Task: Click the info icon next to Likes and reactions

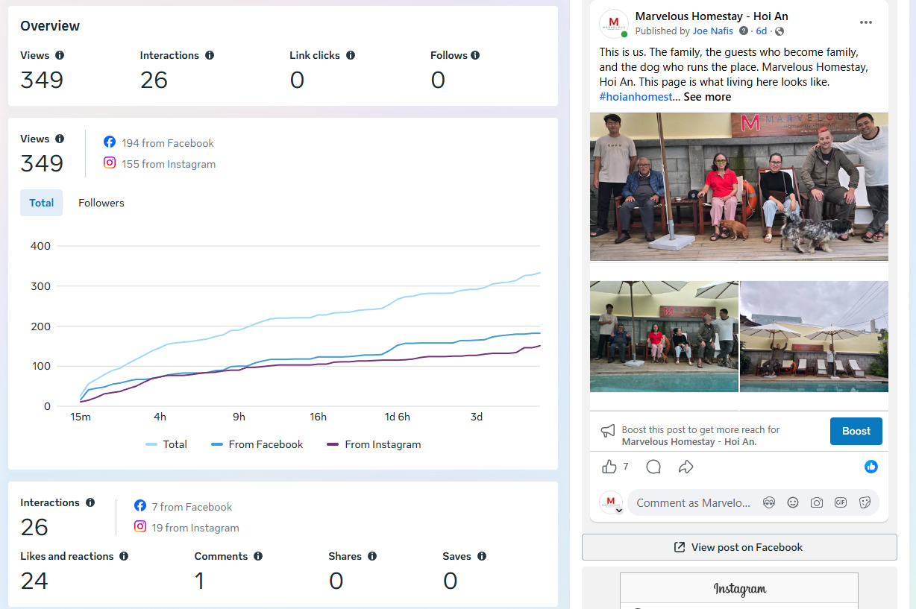Action: pyautogui.click(x=124, y=556)
